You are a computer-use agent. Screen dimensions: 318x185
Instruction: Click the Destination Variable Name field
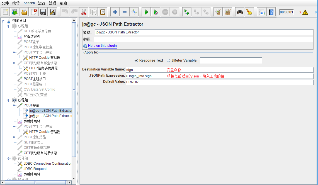pos(219,70)
